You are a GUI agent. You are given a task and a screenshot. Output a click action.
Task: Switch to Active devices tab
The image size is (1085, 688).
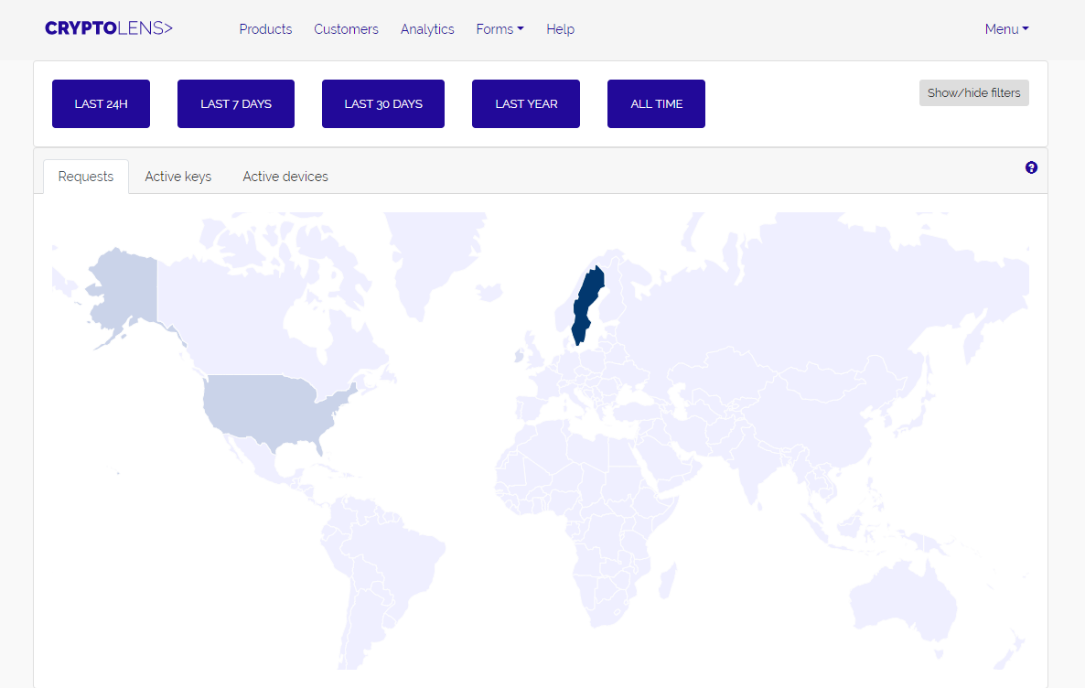click(285, 177)
